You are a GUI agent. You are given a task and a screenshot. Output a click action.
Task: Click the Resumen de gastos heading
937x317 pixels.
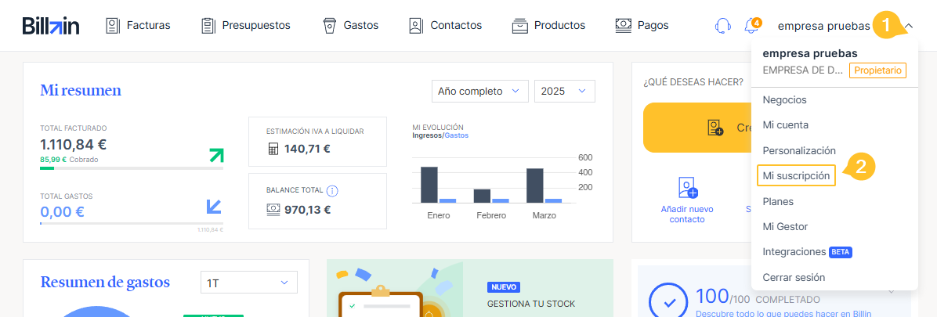(105, 283)
